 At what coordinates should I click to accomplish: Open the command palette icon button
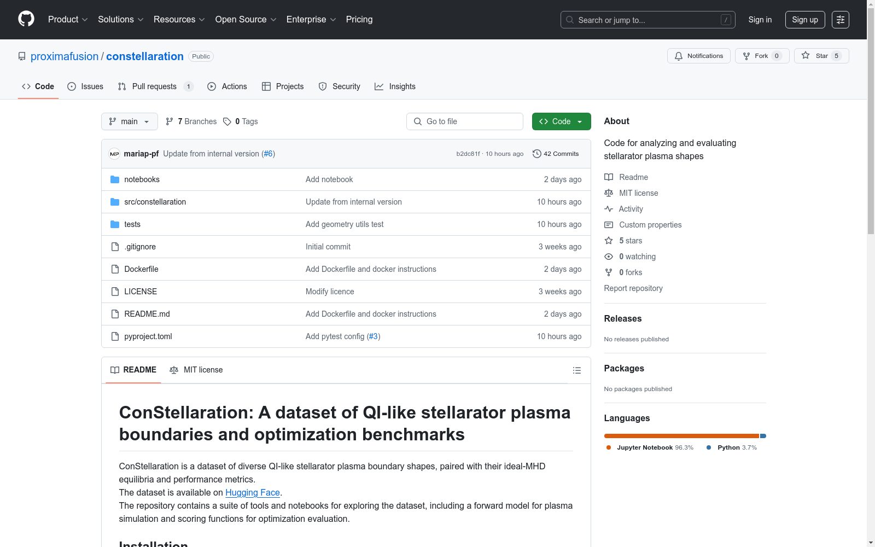pyautogui.click(x=841, y=20)
